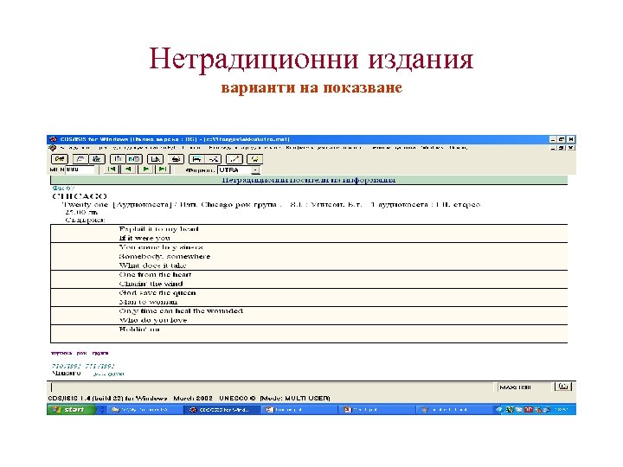Click the first taskbar window button after Start
Screen dimensions: 623x467
(x=145, y=410)
